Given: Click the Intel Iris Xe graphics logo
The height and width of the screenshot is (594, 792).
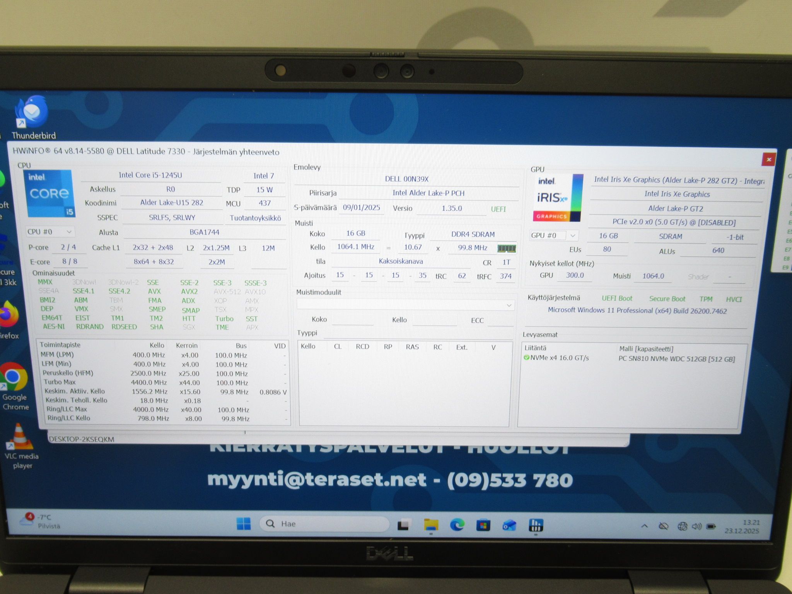Looking at the screenshot, I should 558,198.
